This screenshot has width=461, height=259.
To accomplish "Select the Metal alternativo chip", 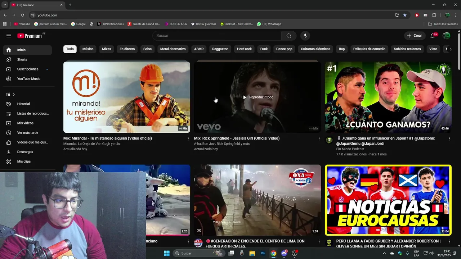I will [173, 49].
